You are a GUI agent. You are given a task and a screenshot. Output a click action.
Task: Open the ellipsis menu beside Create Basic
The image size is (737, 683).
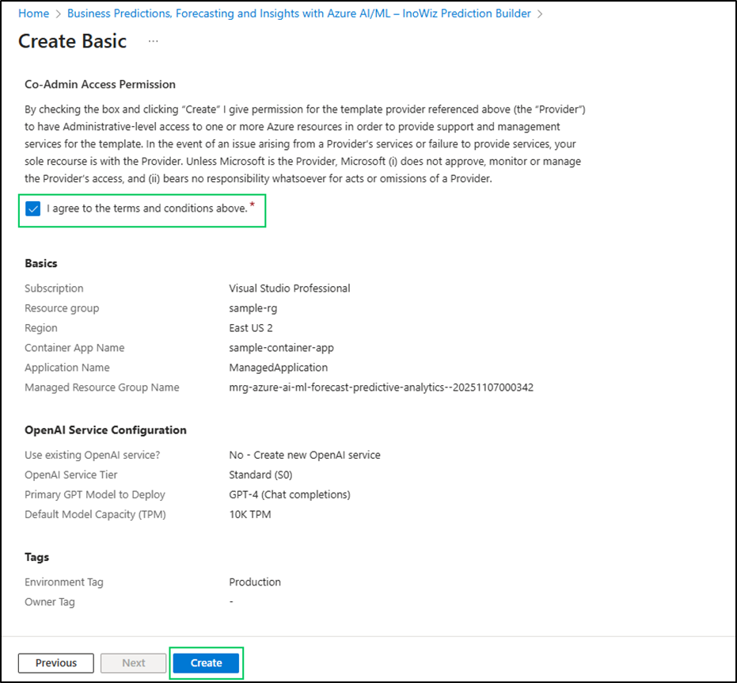[x=154, y=41]
